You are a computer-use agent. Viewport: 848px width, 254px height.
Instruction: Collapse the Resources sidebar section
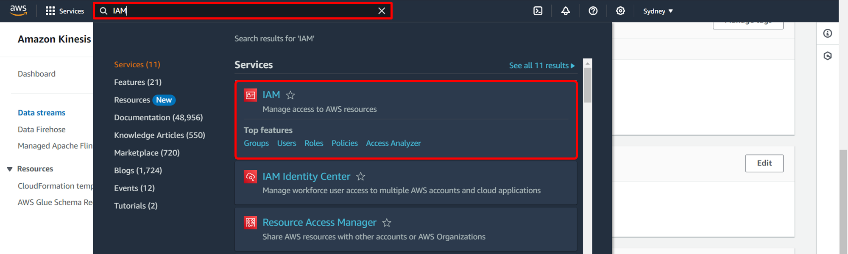click(x=9, y=169)
